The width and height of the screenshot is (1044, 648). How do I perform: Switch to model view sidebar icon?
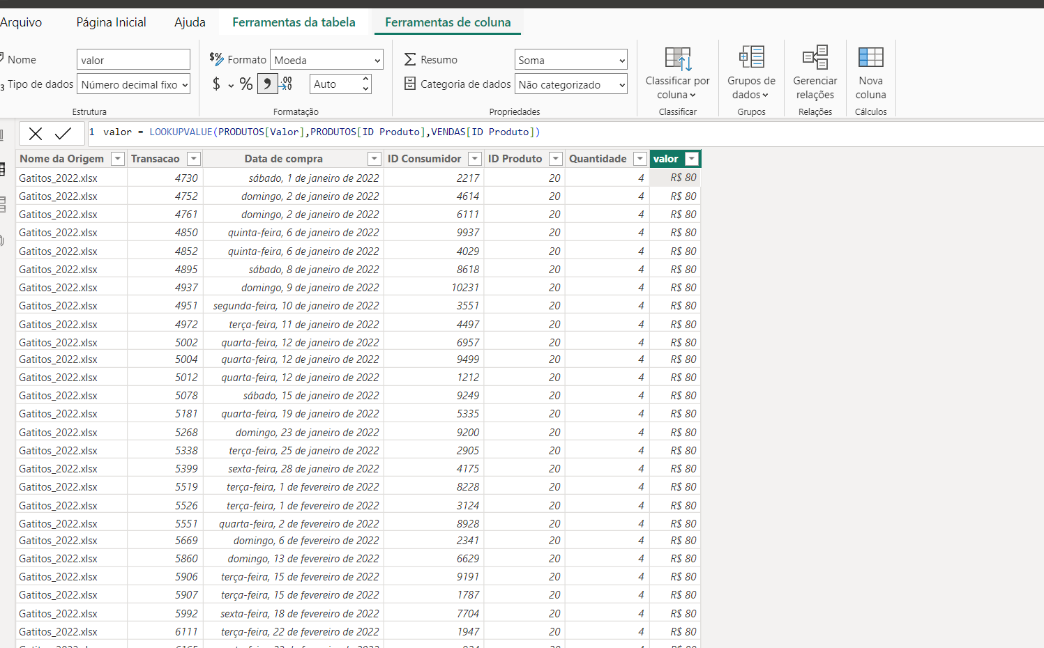[x=3, y=204]
